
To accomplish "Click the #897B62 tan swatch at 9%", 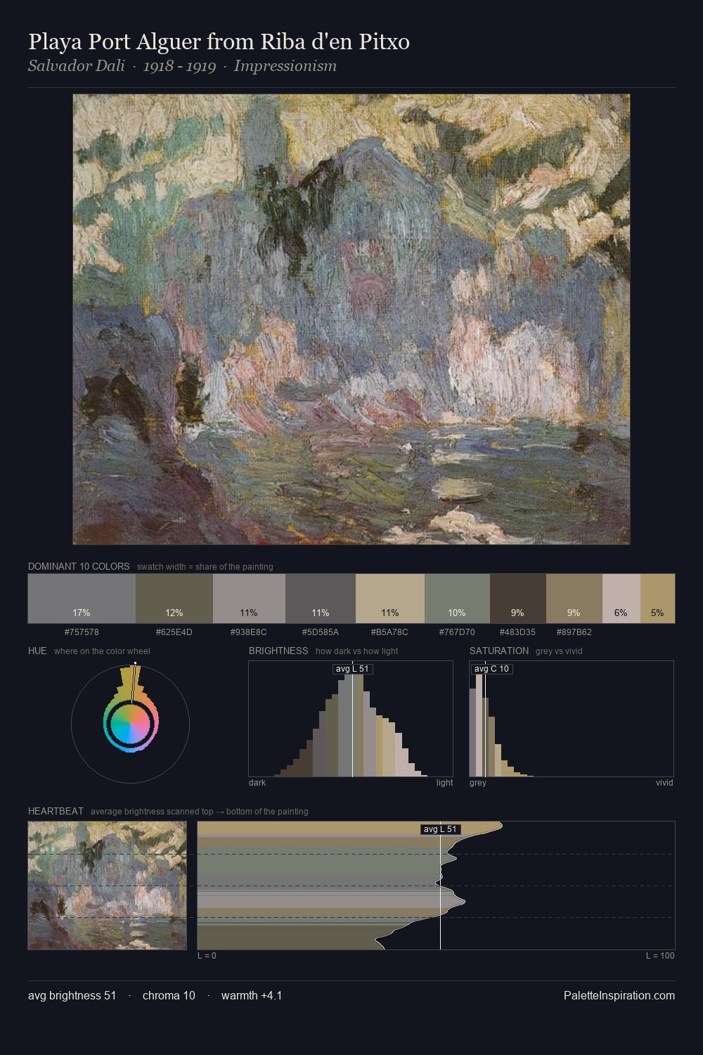I will coord(574,599).
